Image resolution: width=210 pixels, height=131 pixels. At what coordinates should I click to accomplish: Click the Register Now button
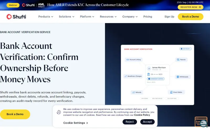tap(191, 7)
